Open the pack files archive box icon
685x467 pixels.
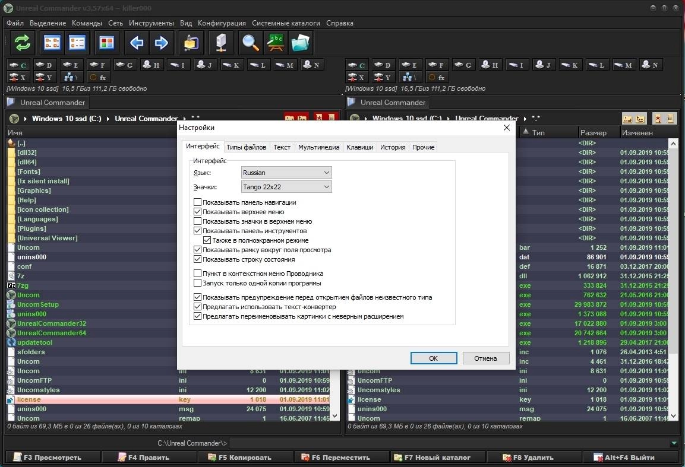pos(191,43)
